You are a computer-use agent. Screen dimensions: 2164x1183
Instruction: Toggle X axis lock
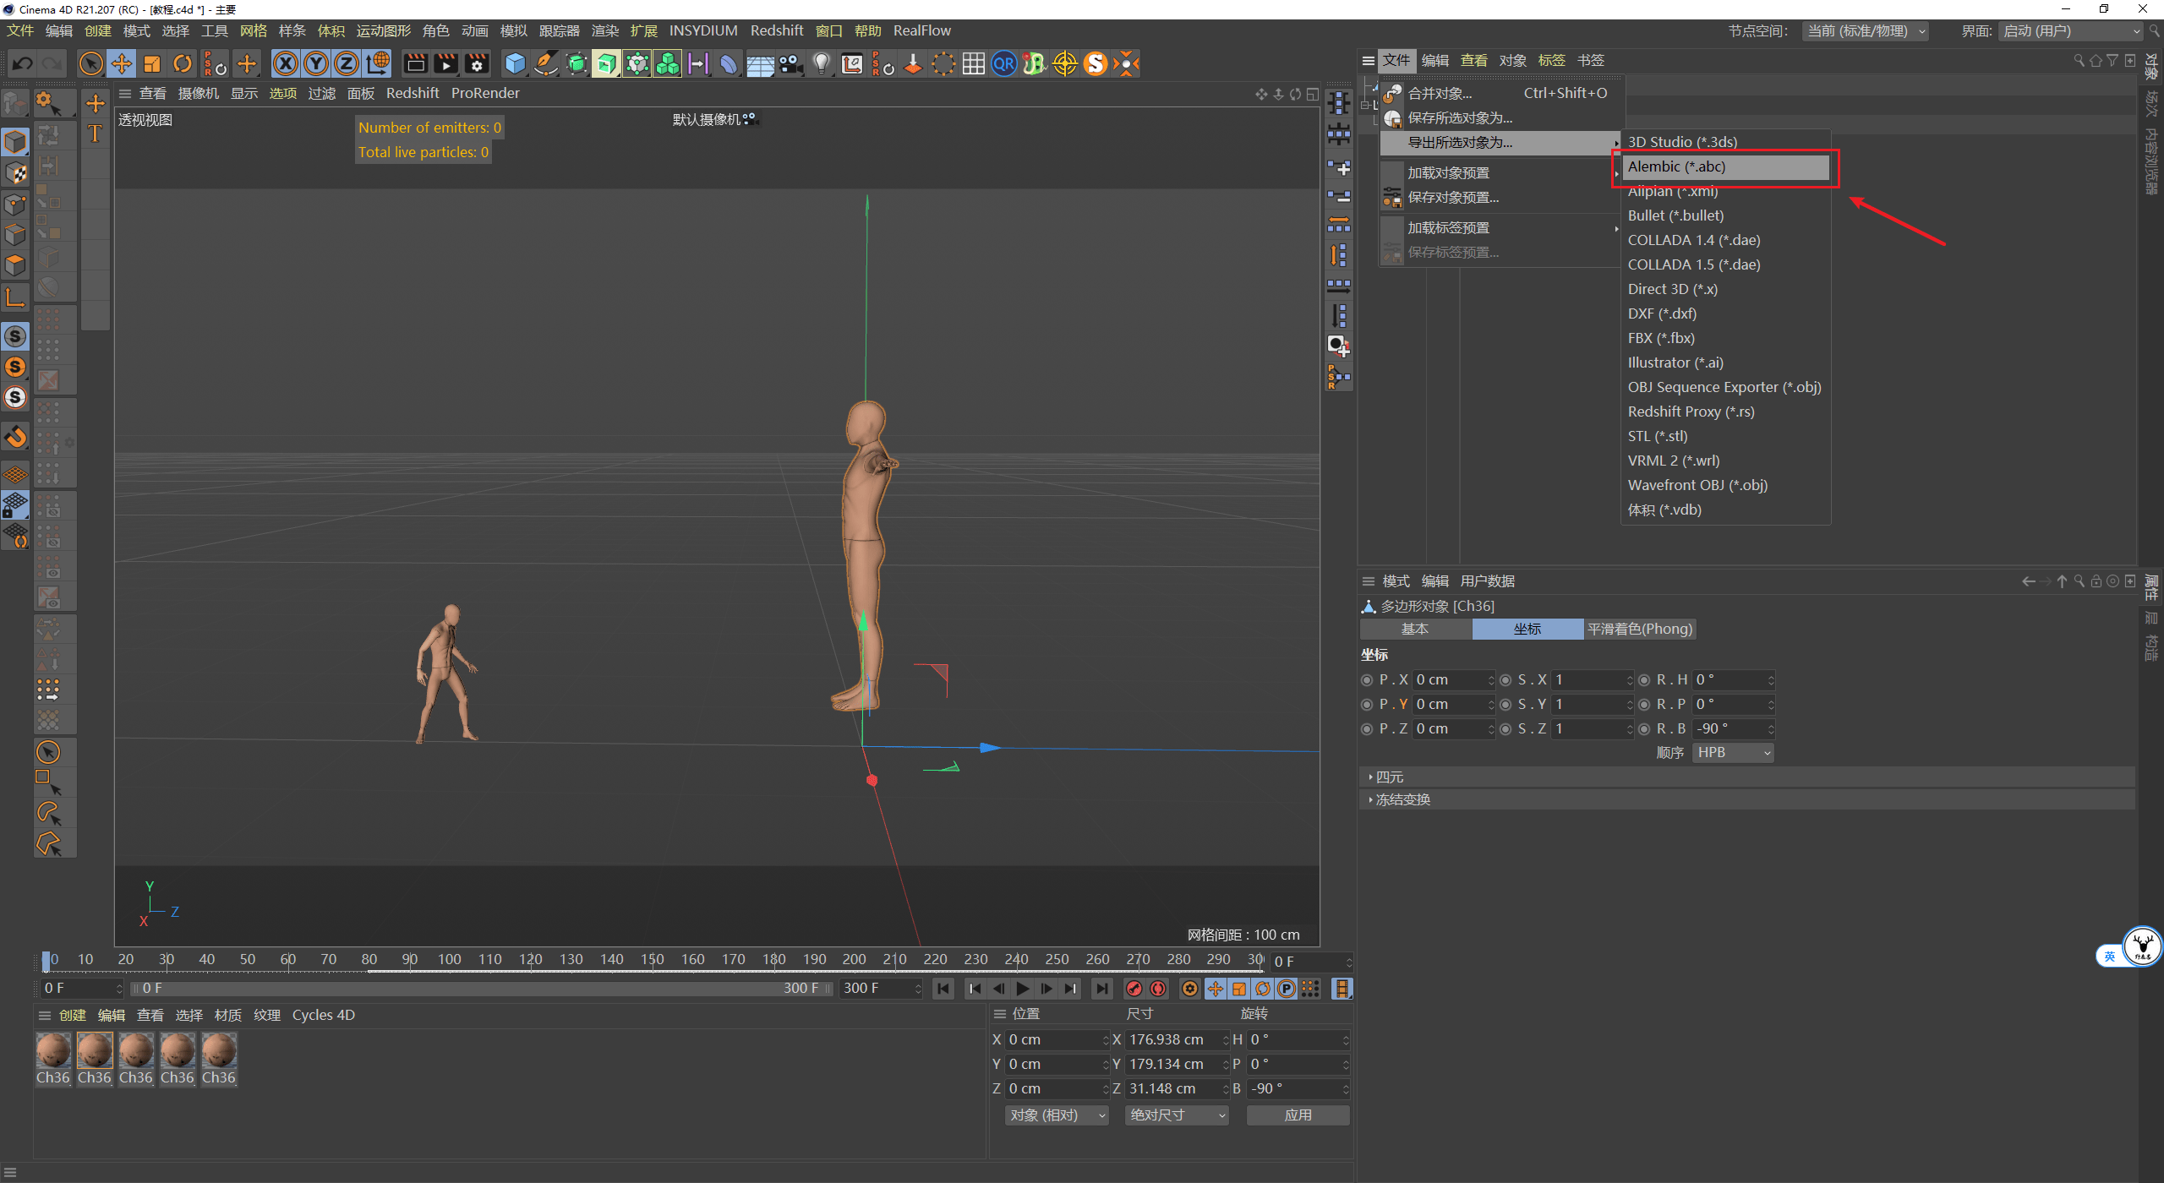[286, 63]
